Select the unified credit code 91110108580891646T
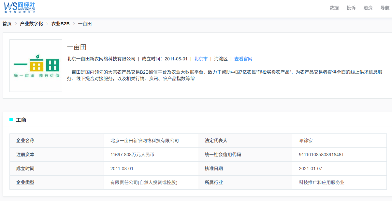This screenshot has width=392, height=201. tap(321, 155)
